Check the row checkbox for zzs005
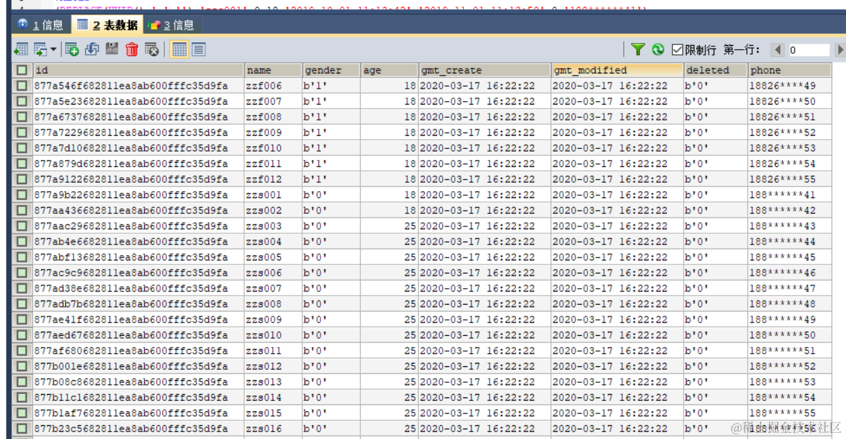846x439 pixels. tap(23, 257)
